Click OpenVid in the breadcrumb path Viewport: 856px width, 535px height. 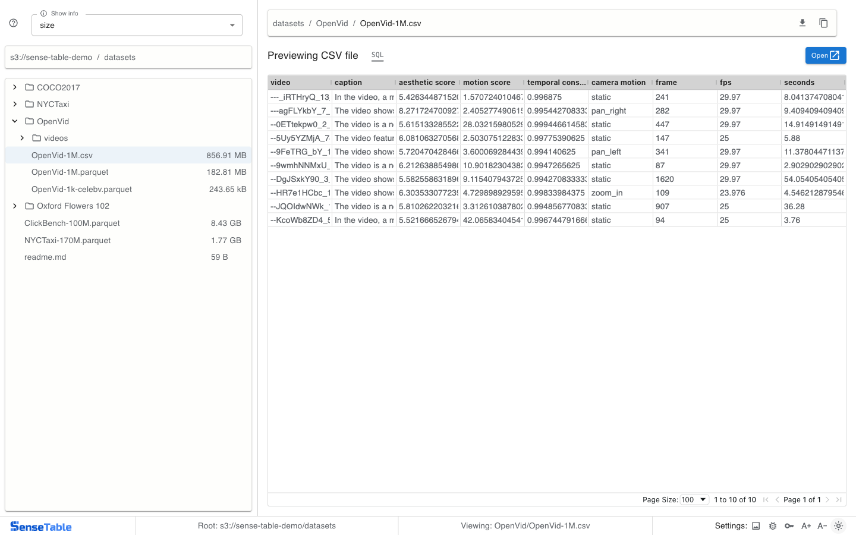(332, 24)
